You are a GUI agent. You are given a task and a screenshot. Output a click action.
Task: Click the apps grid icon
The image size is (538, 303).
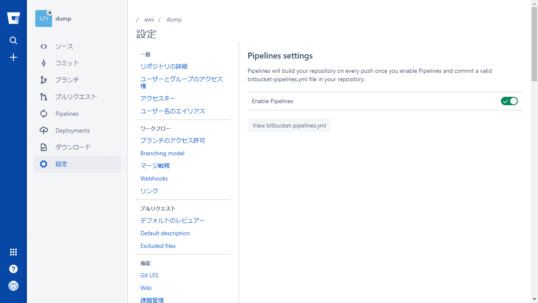[x=13, y=252]
